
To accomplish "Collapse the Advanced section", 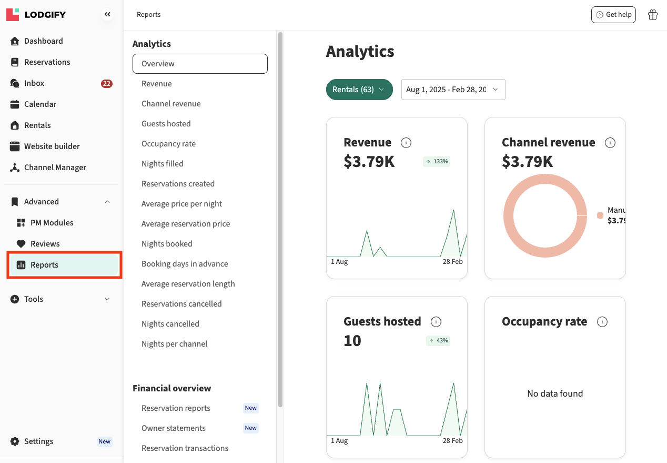I will click(x=107, y=202).
